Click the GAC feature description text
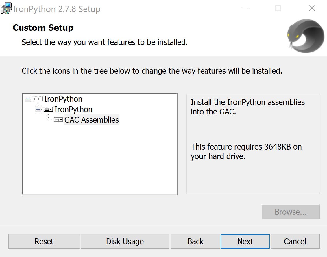Image resolution: width=327 pixels, height=257 pixels. tap(247, 107)
